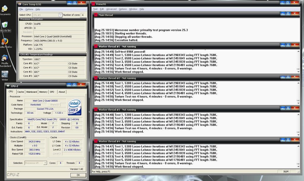Maximize the CPU-Z window

click(x=74, y=85)
